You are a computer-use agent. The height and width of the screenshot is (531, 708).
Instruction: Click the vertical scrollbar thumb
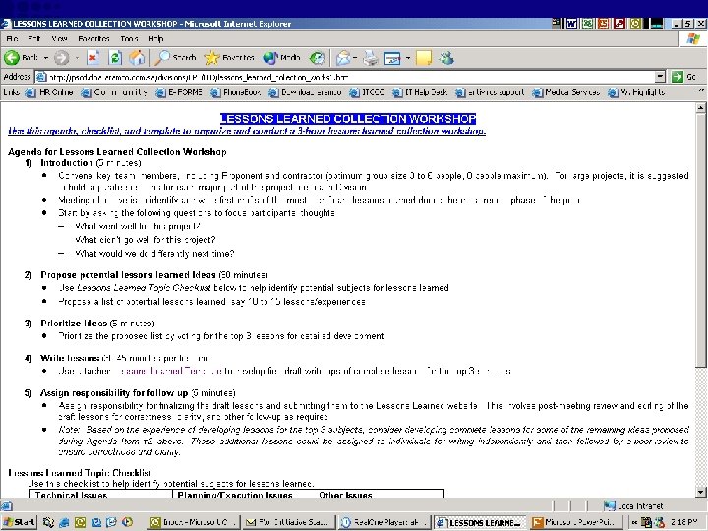(x=700, y=239)
